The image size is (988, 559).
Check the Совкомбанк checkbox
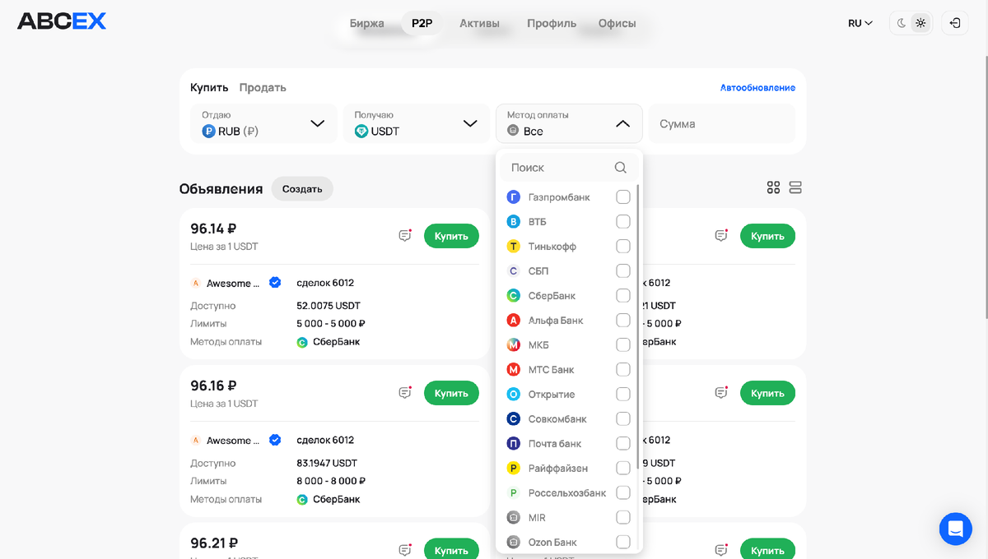pos(623,419)
